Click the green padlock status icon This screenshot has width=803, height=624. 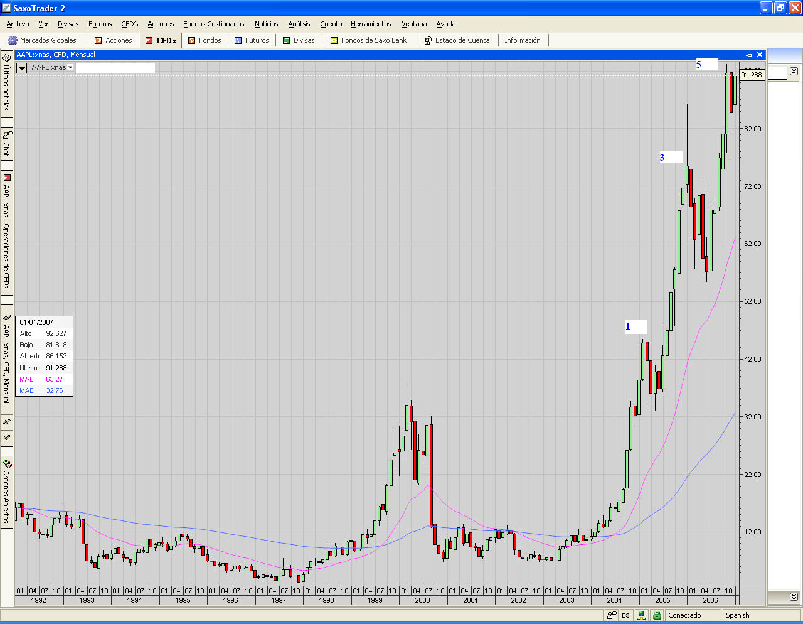click(657, 615)
